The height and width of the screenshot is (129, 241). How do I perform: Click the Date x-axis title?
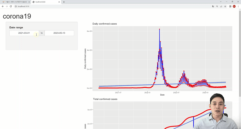[162, 95]
